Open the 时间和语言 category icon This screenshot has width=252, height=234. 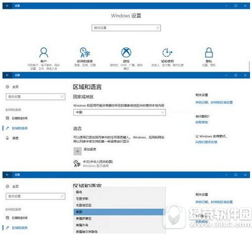pyautogui.click(x=85, y=52)
